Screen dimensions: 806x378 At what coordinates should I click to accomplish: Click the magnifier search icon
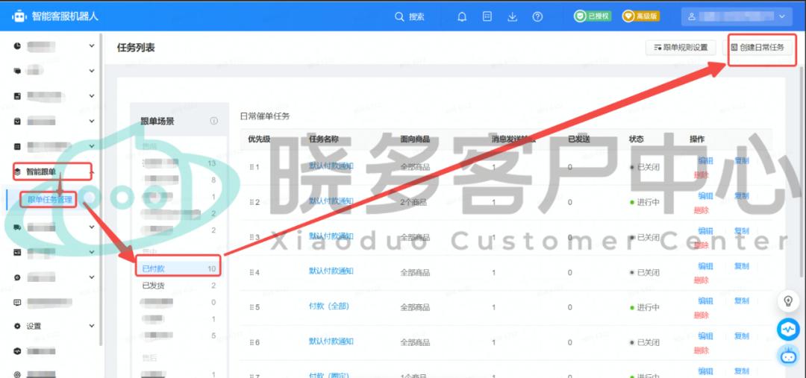point(399,17)
